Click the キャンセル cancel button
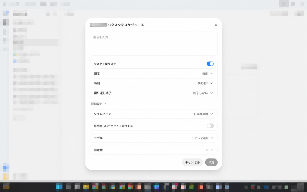The image size is (307, 192). coord(192,162)
